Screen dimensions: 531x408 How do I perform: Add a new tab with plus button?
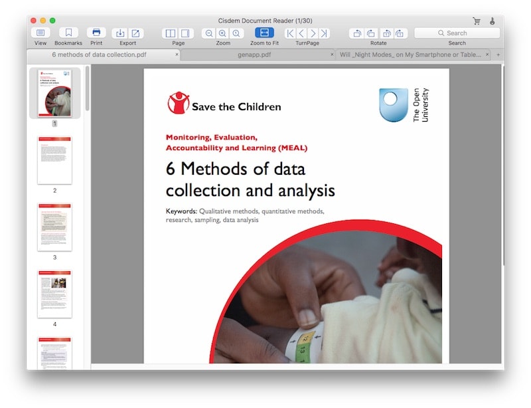(x=498, y=54)
